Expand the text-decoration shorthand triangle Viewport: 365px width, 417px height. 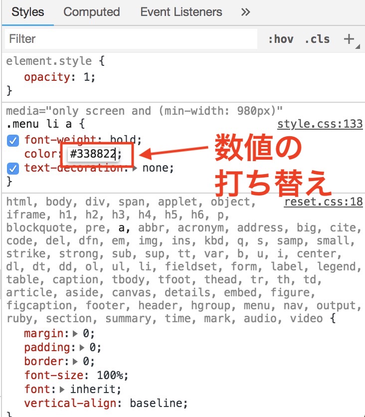click(x=135, y=168)
